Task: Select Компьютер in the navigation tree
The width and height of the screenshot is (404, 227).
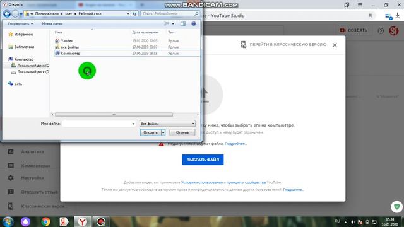Action: (x=21, y=59)
